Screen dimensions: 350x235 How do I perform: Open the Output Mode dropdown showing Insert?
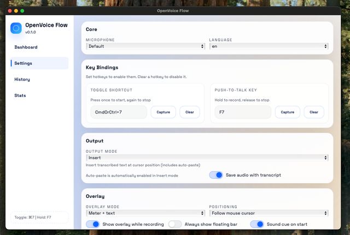coord(207,158)
